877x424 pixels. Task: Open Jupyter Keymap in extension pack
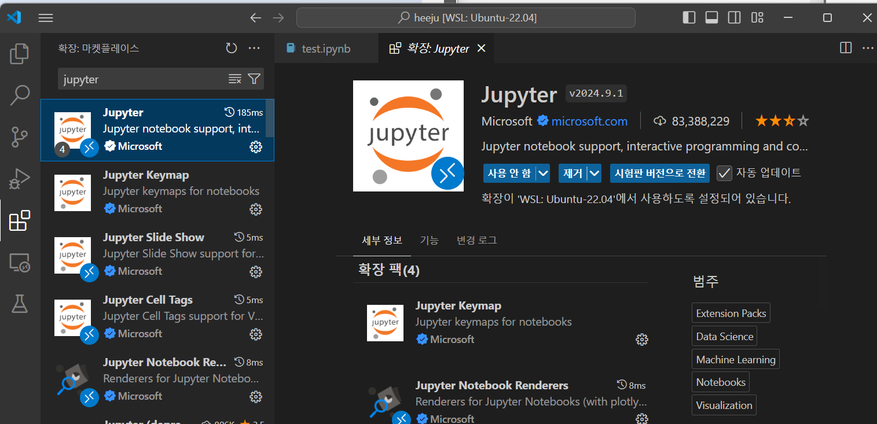(458, 305)
